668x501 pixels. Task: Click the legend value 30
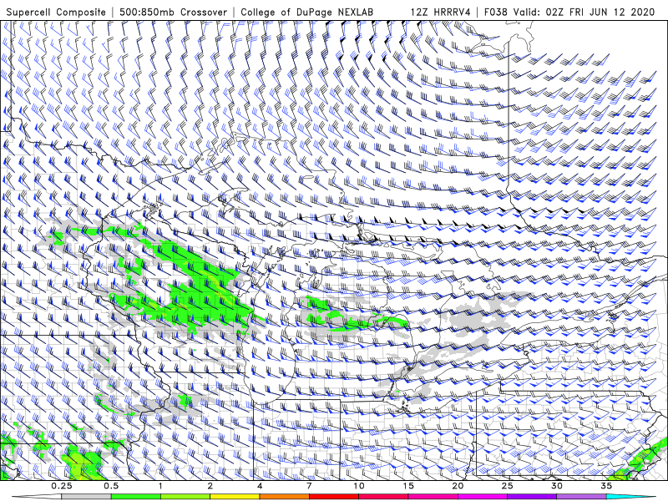[x=557, y=486]
